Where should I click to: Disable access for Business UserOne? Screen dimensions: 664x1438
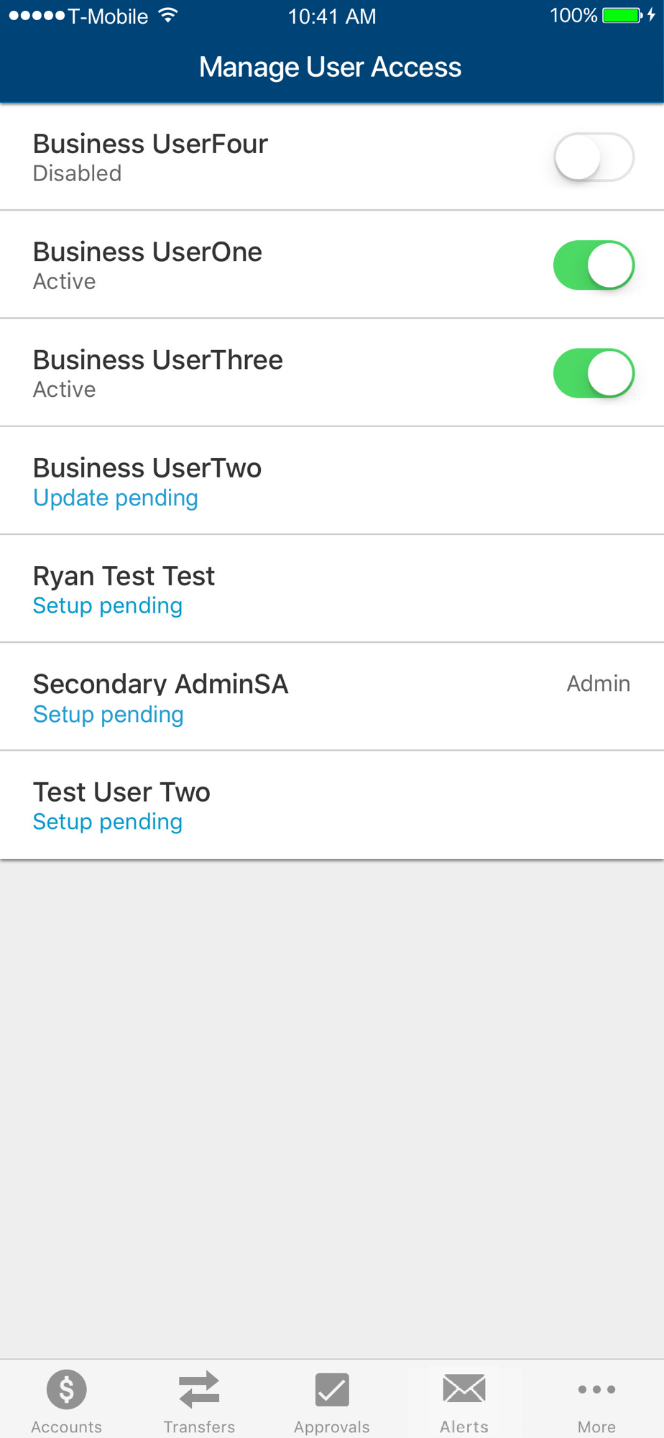[594, 265]
